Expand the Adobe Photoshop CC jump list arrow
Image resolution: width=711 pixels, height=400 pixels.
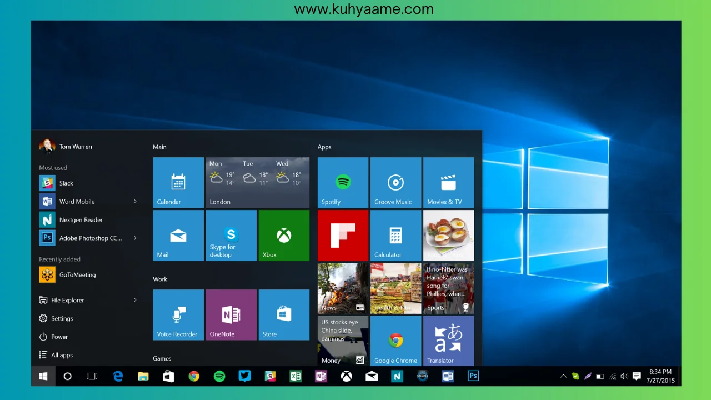tap(135, 238)
